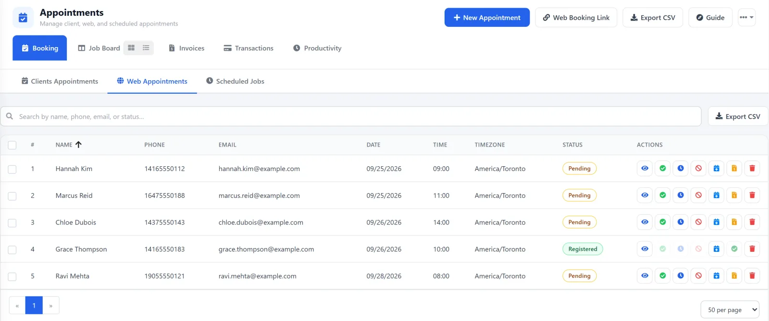Image resolution: width=769 pixels, height=321 pixels.
Task: View Ravi Mehta's appointment via eye icon
Action: 645,276
